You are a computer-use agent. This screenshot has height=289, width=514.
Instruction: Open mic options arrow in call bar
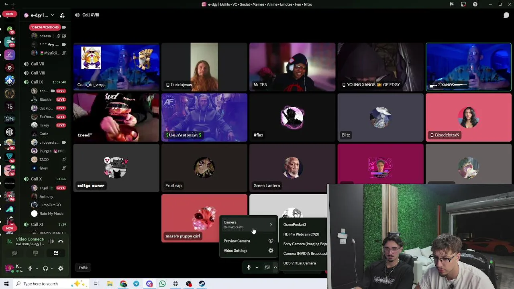(257, 267)
